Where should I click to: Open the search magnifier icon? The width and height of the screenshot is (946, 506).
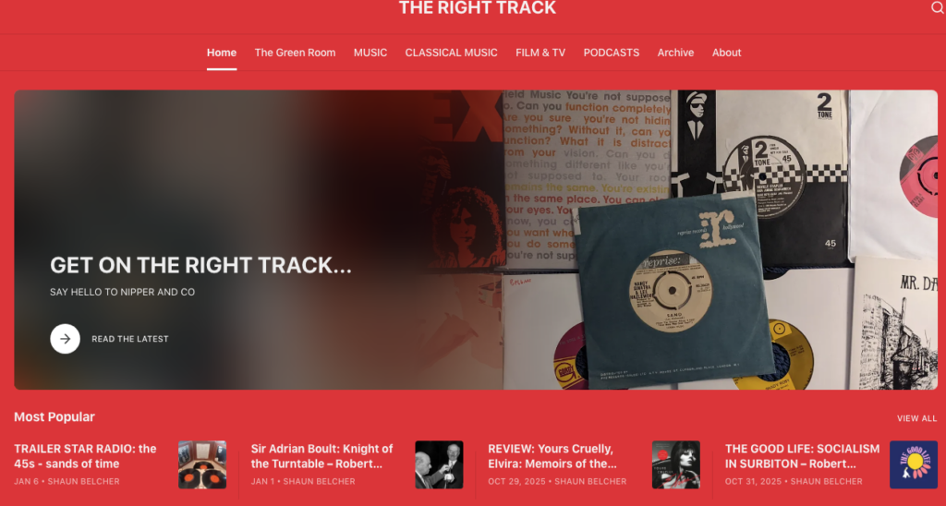tap(939, 7)
